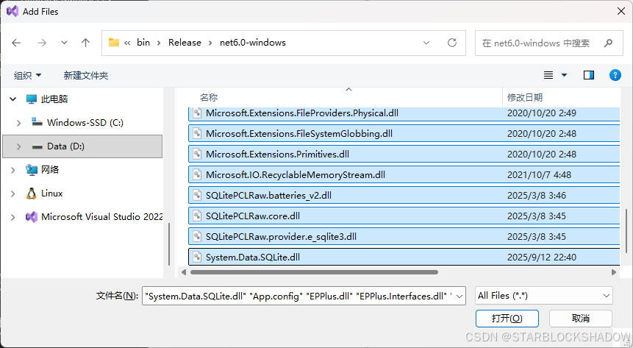Screen dimensions: 633x348
Task: Select Microsoft.Extensions.FileProviders.Physical.dll
Action: (x=404, y=113)
